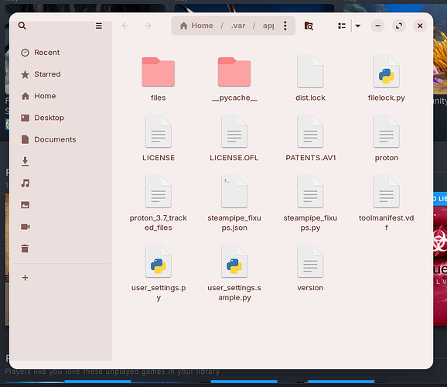Click the folder search button
The width and height of the screenshot is (447, 387).
pyautogui.click(x=309, y=26)
